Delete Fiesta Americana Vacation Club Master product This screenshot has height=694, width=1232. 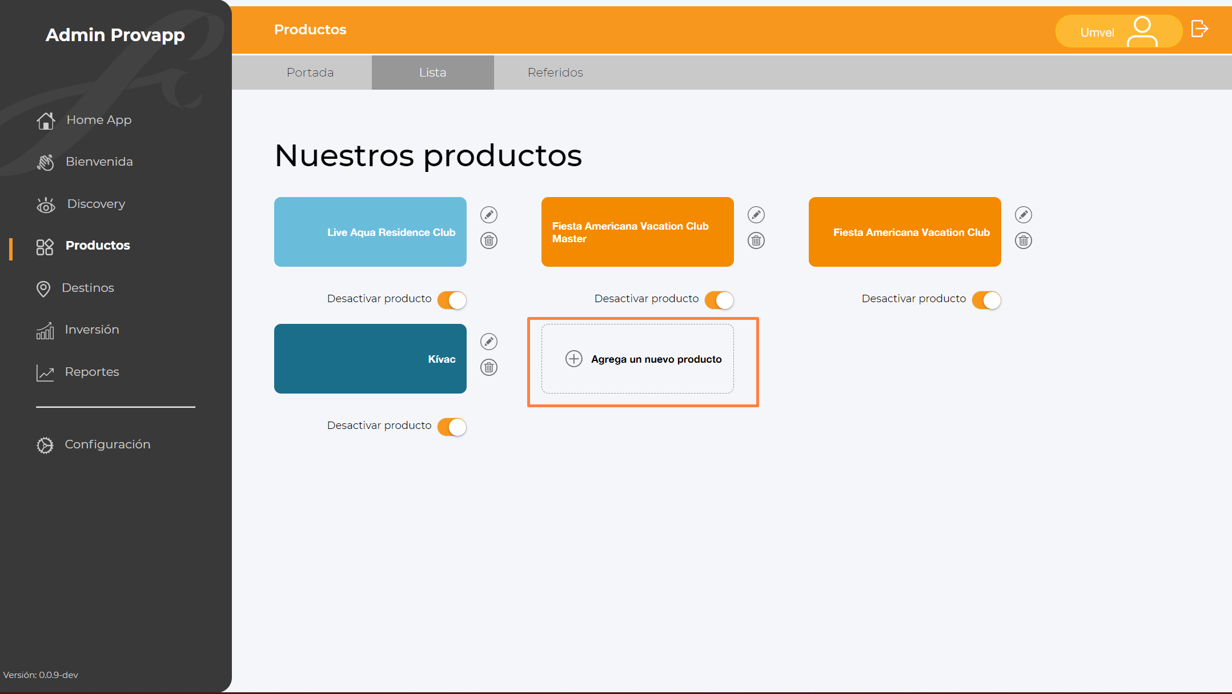point(756,240)
